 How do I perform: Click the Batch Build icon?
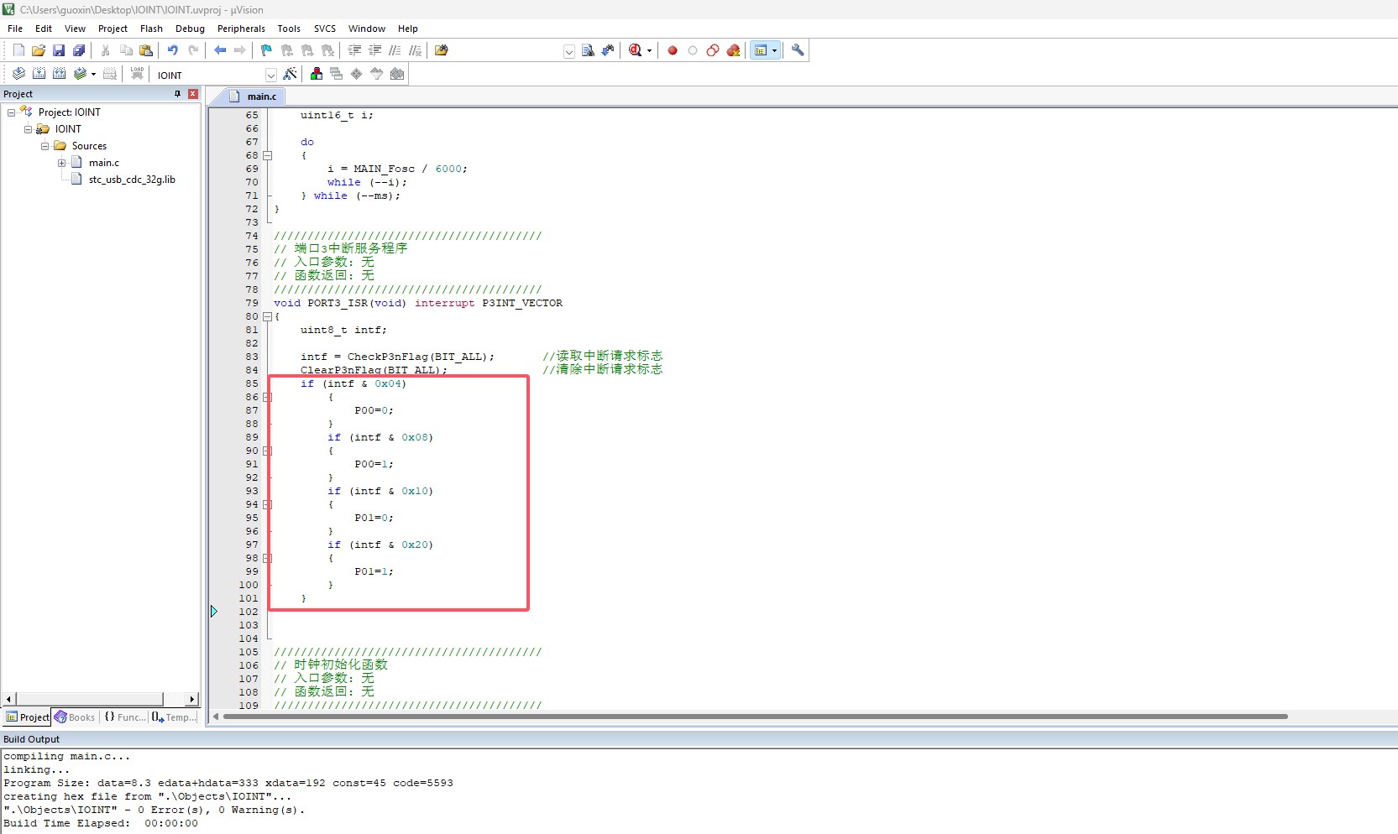[80, 74]
